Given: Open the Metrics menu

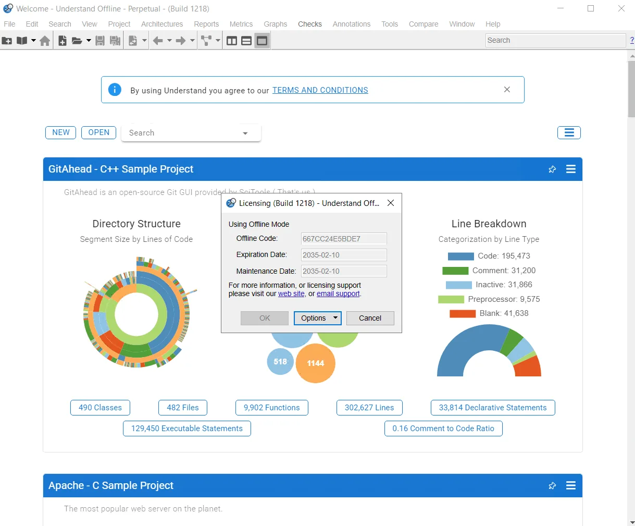Looking at the screenshot, I should (241, 24).
